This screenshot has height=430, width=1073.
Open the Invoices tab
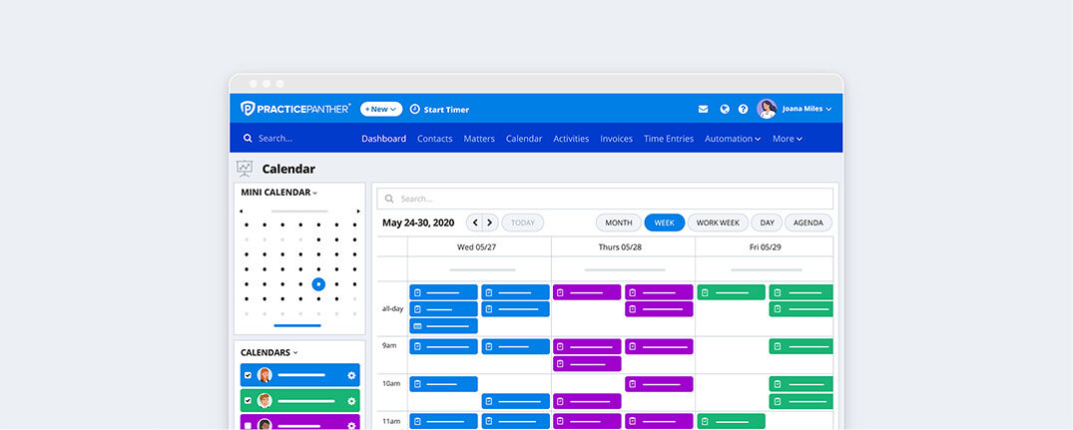[x=617, y=139]
